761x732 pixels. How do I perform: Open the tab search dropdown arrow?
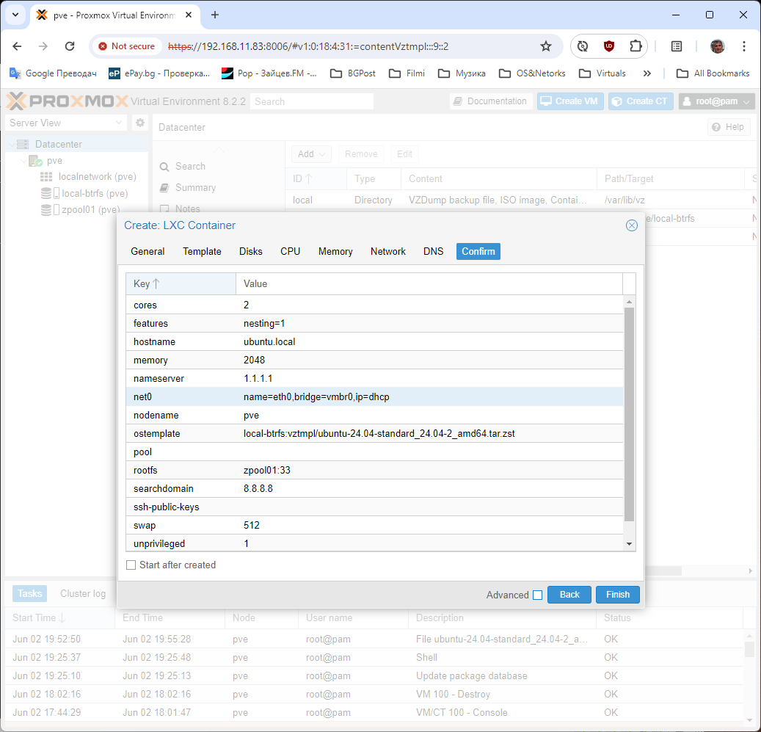[x=15, y=15]
